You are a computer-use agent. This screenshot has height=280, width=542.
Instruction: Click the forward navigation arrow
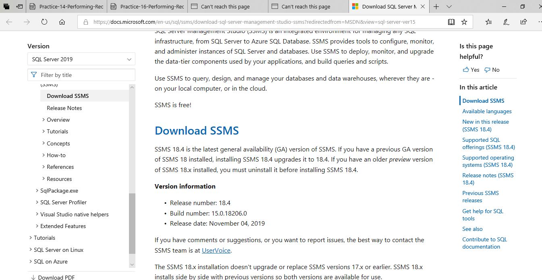pyautogui.click(x=27, y=22)
